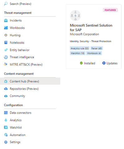The image size is (124, 149).
Task: Open the Workbooks chart icon
Action: pos(6,28)
